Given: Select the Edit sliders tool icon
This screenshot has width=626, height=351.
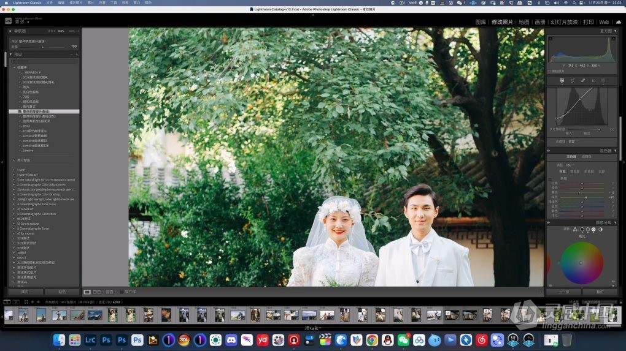Looking at the screenshot, I should point(562,80).
